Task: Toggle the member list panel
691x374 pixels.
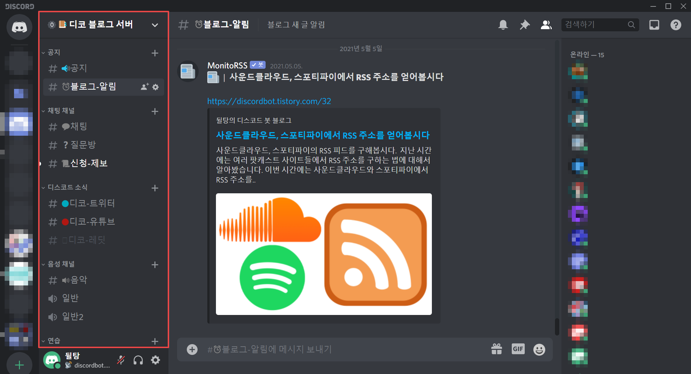Action: 546,25
